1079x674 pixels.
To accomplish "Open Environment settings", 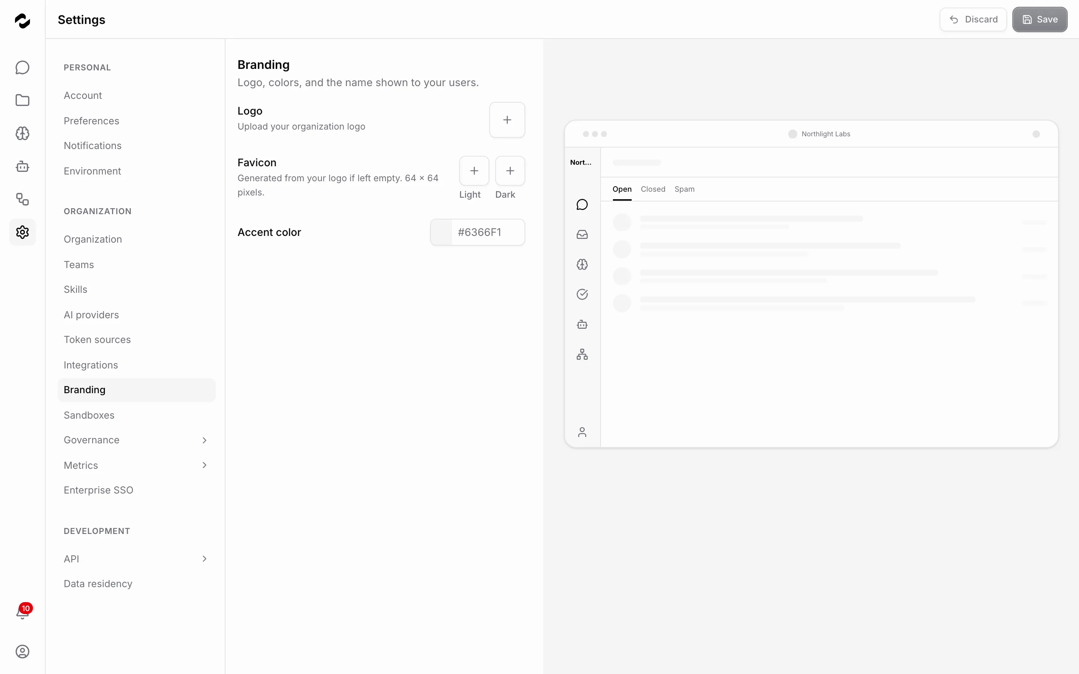I will tap(136, 171).
